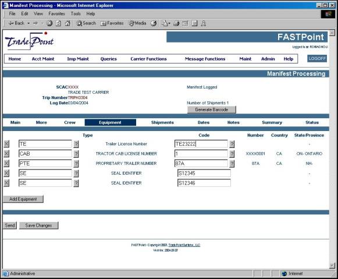The height and width of the screenshot is (279, 338).
Task: Open Imp Maint navigation item
Action: [78, 59]
